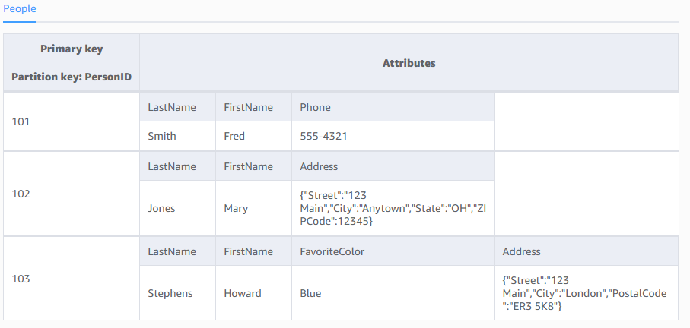The width and height of the screenshot is (690, 328).
Task: Click Address label in row 103
Action: [521, 251]
